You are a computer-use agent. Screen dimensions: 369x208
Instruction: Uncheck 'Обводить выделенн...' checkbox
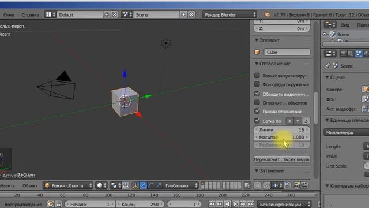click(x=257, y=94)
